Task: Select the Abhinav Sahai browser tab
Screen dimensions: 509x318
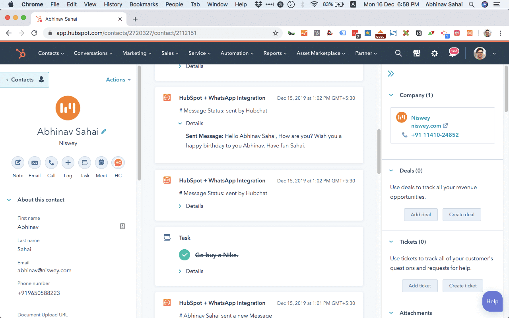Action: coord(80,19)
